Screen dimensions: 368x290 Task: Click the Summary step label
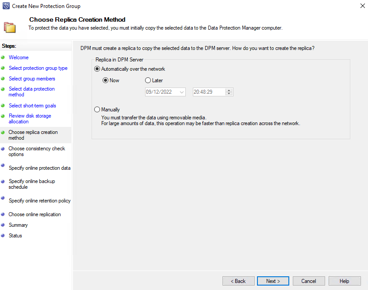point(18,225)
